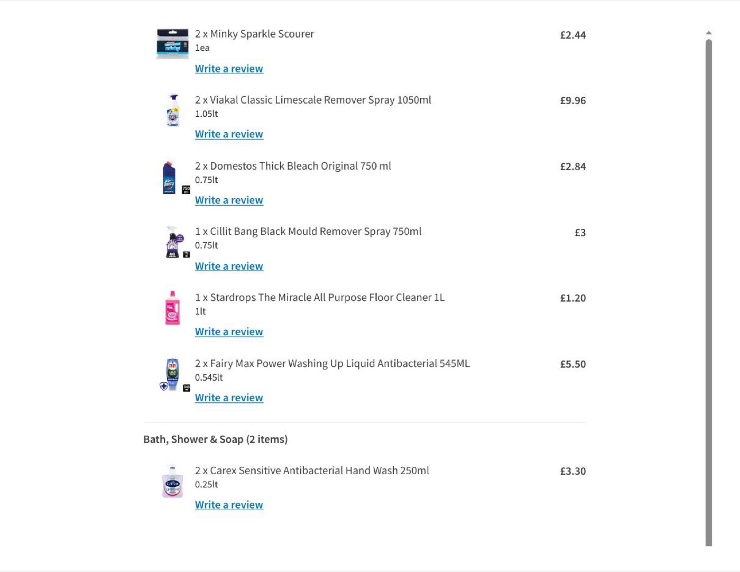The width and height of the screenshot is (740, 572).
Task: Click the Fairy Max Power bottle image
Action: pos(173,373)
